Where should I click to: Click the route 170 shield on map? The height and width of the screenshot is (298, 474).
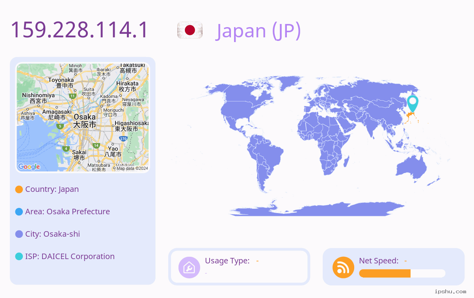123,139
